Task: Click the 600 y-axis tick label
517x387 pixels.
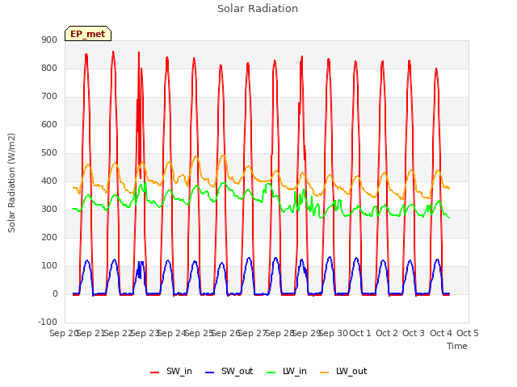Action: pyautogui.click(x=49, y=124)
